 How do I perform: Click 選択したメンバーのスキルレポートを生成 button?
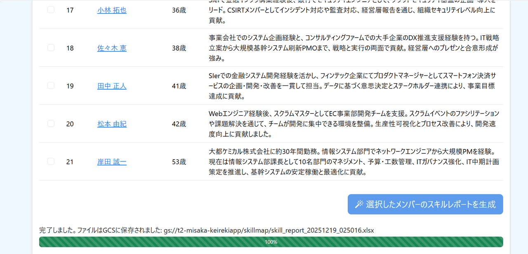tap(425, 204)
